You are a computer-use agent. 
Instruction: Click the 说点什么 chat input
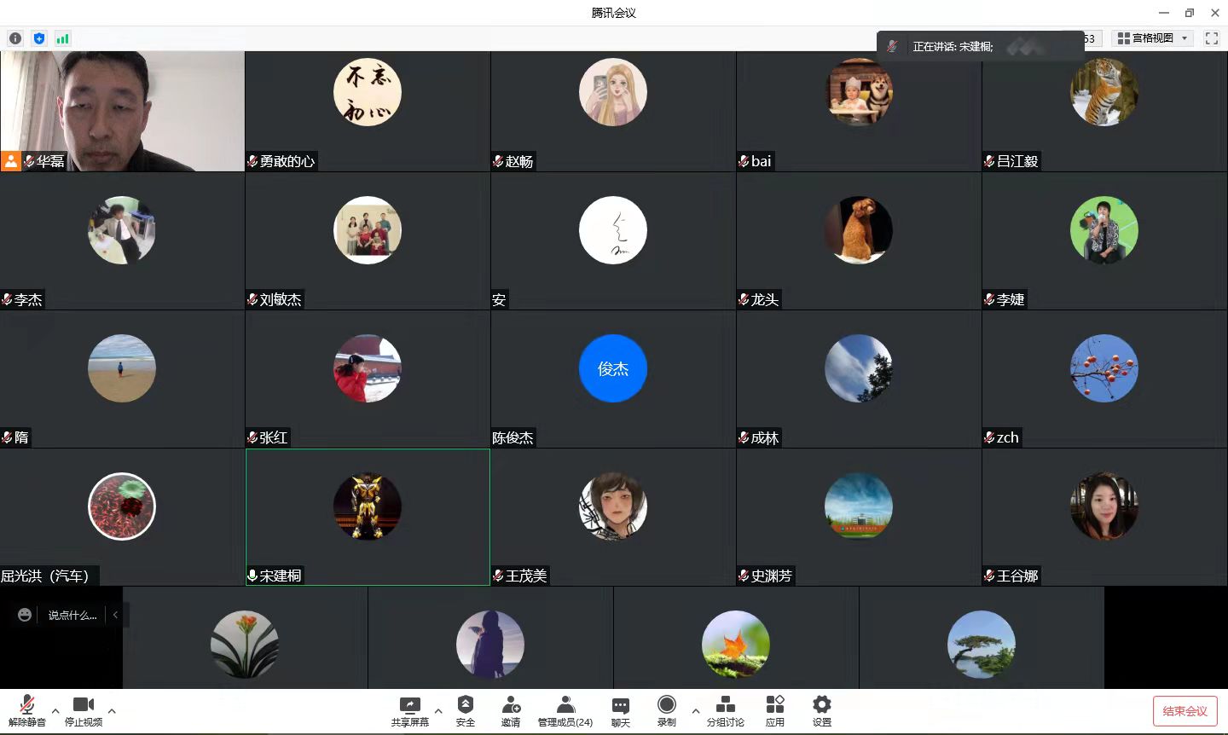(x=72, y=615)
